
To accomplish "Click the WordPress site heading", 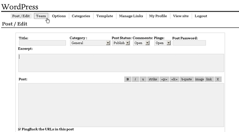I will click(x=20, y=7).
